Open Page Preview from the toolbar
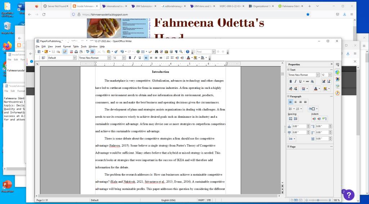 (81, 51)
